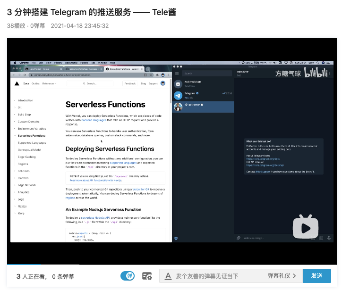Click the Chrome back arrow
Viewport: 342px width, 290px height.
[14, 75]
